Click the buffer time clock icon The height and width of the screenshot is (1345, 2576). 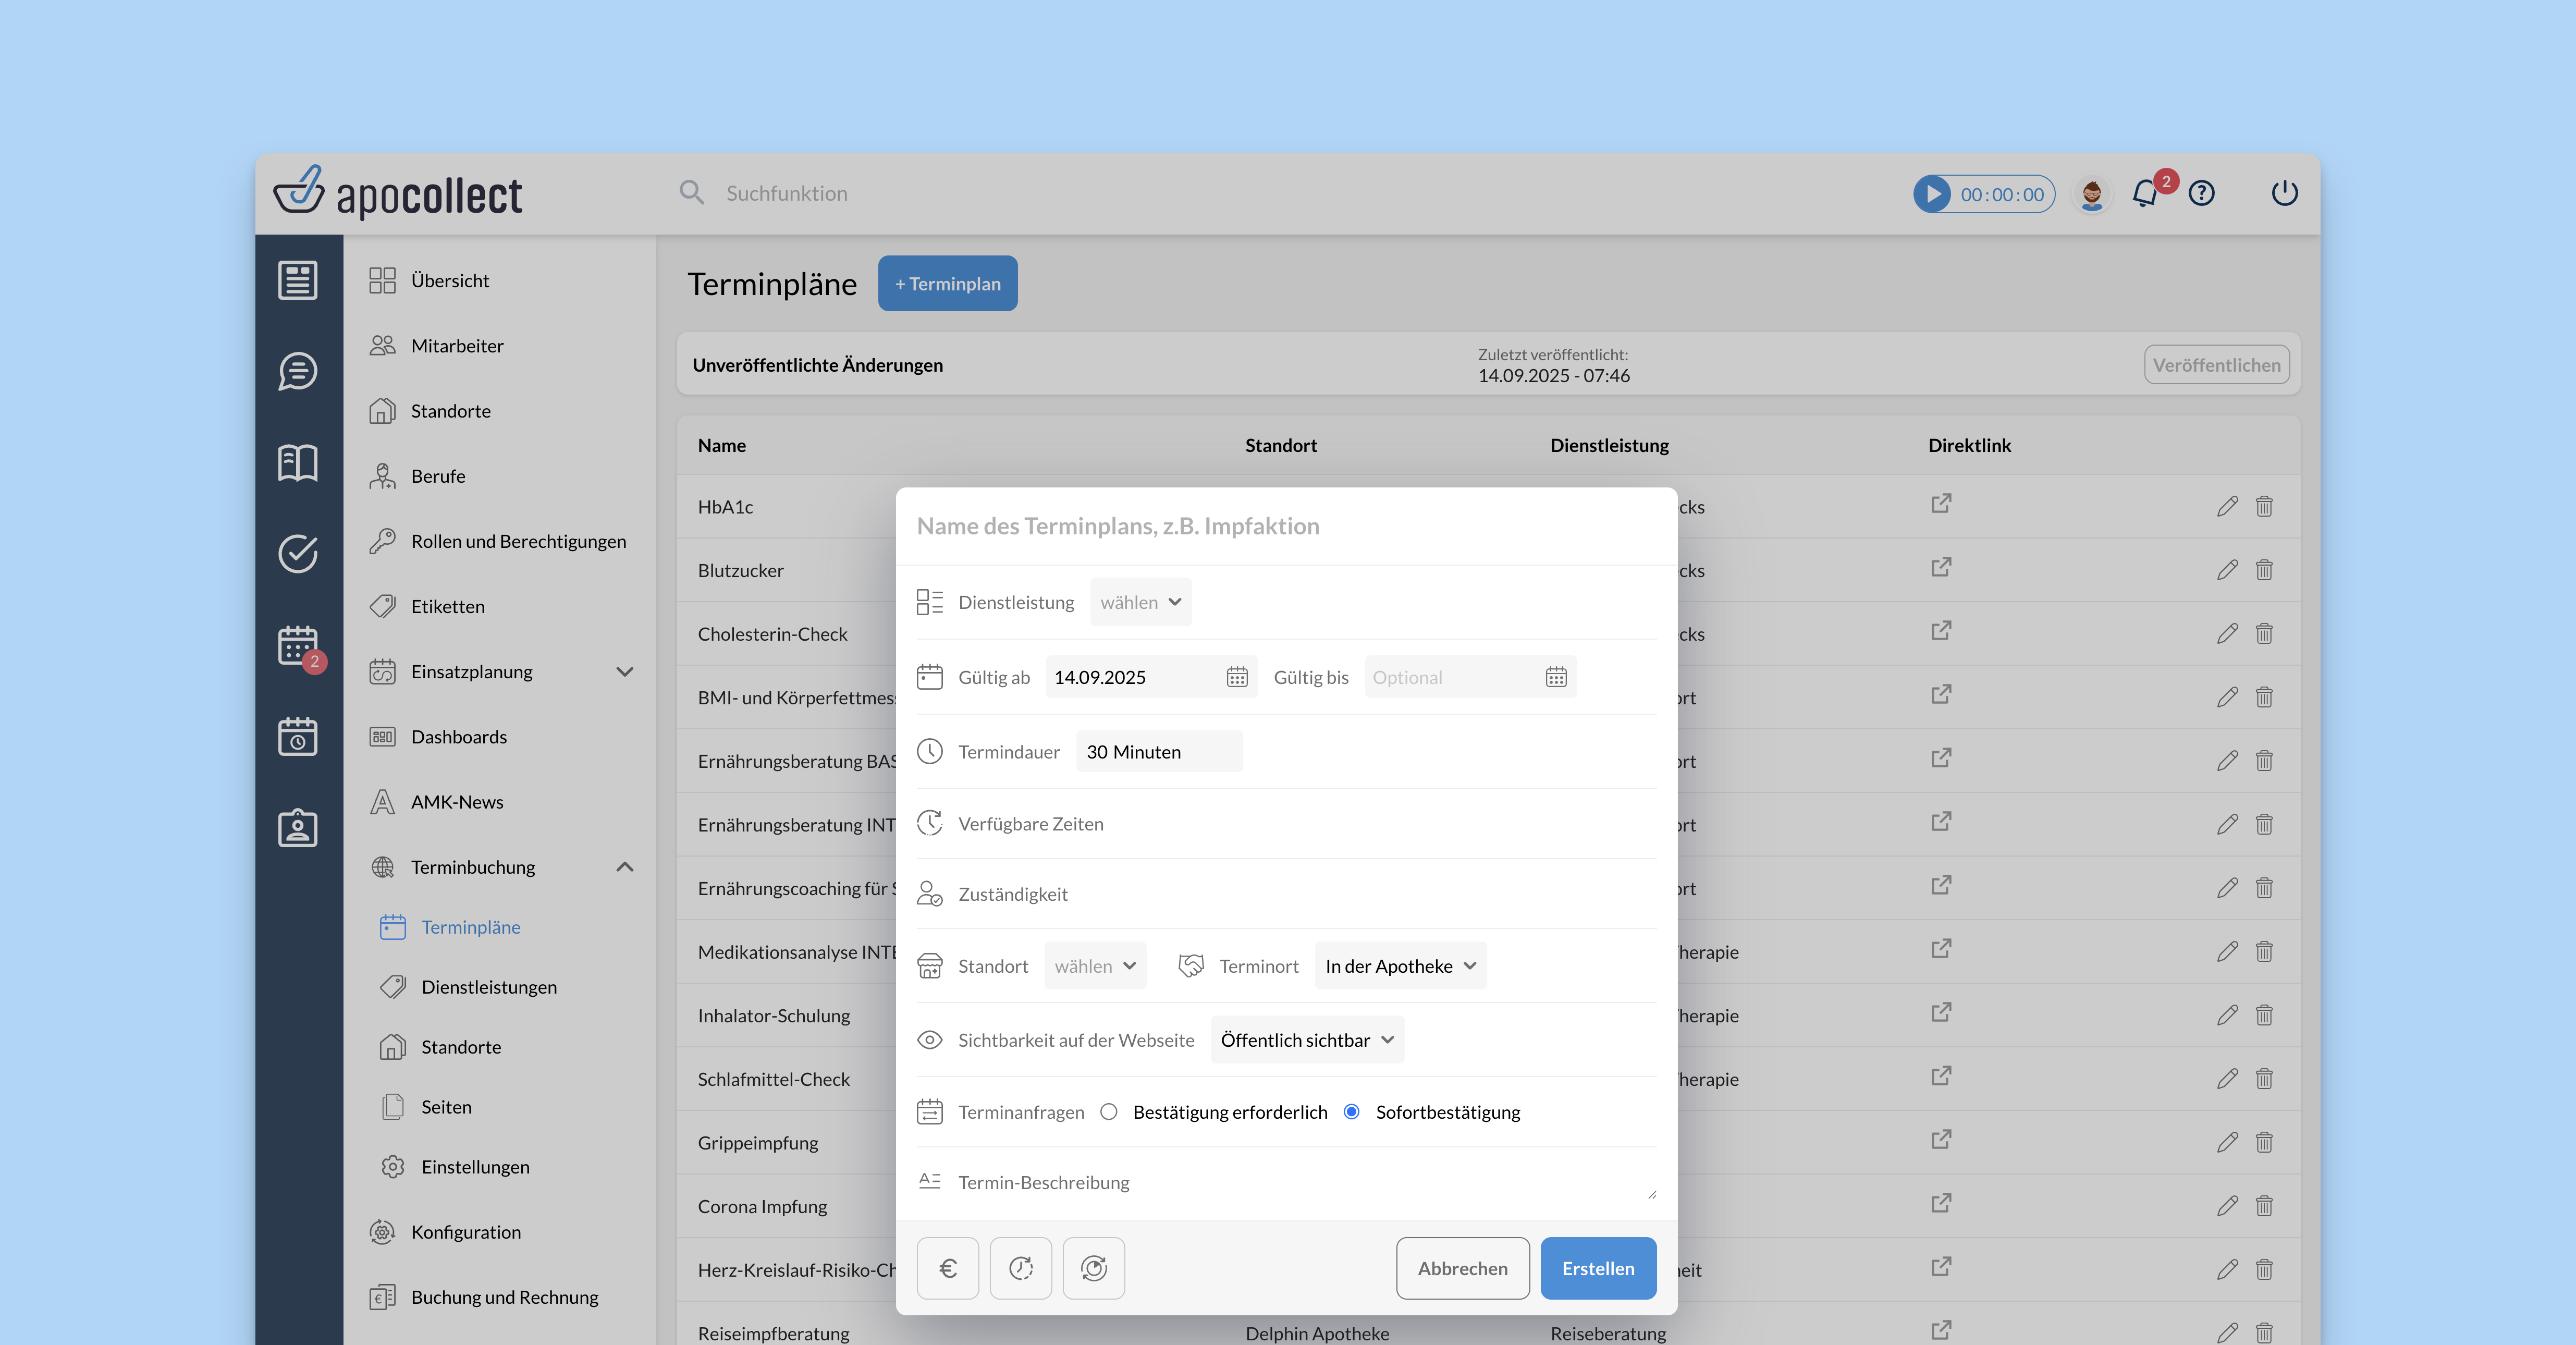[x=1020, y=1268]
